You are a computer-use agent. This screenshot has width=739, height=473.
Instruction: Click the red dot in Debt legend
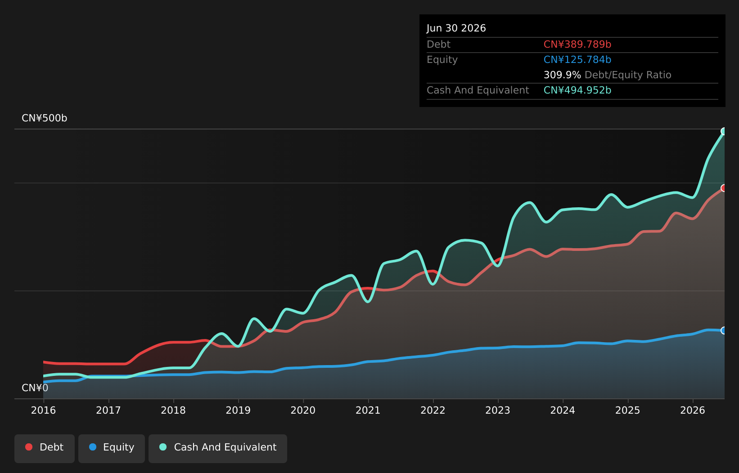click(29, 447)
